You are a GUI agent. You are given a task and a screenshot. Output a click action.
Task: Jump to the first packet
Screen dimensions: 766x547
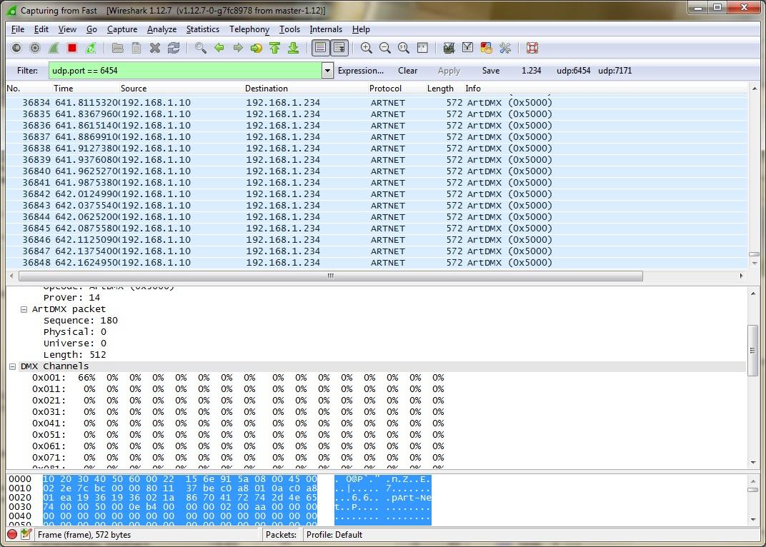(x=274, y=48)
